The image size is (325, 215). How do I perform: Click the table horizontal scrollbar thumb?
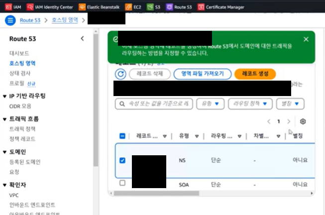156,193
